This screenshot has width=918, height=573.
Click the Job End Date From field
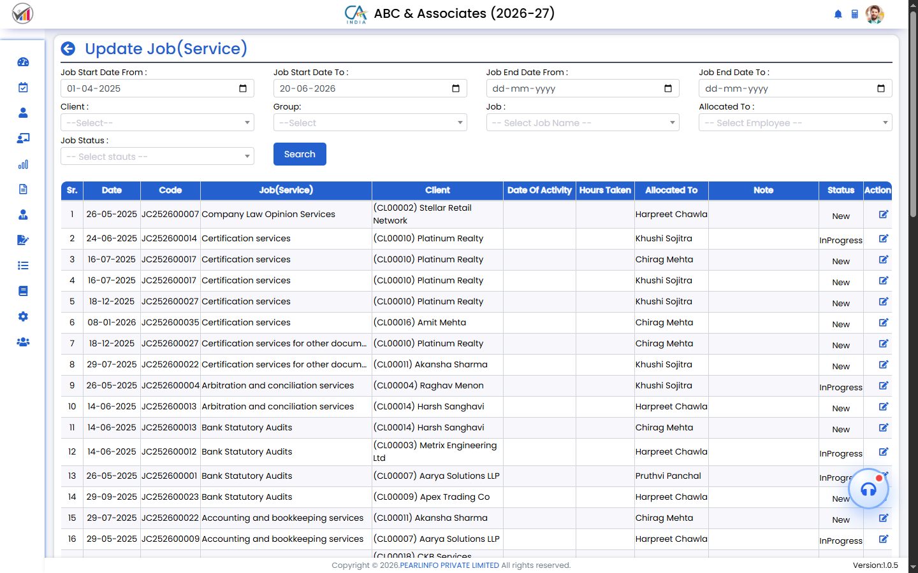[x=583, y=88]
